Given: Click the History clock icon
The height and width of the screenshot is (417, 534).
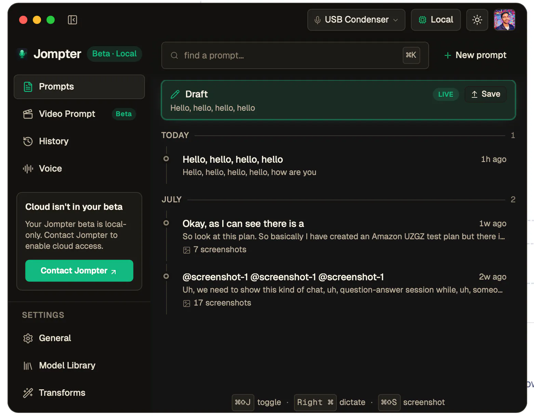Looking at the screenshot, I should pyautogui.click(x=28, y=141).
